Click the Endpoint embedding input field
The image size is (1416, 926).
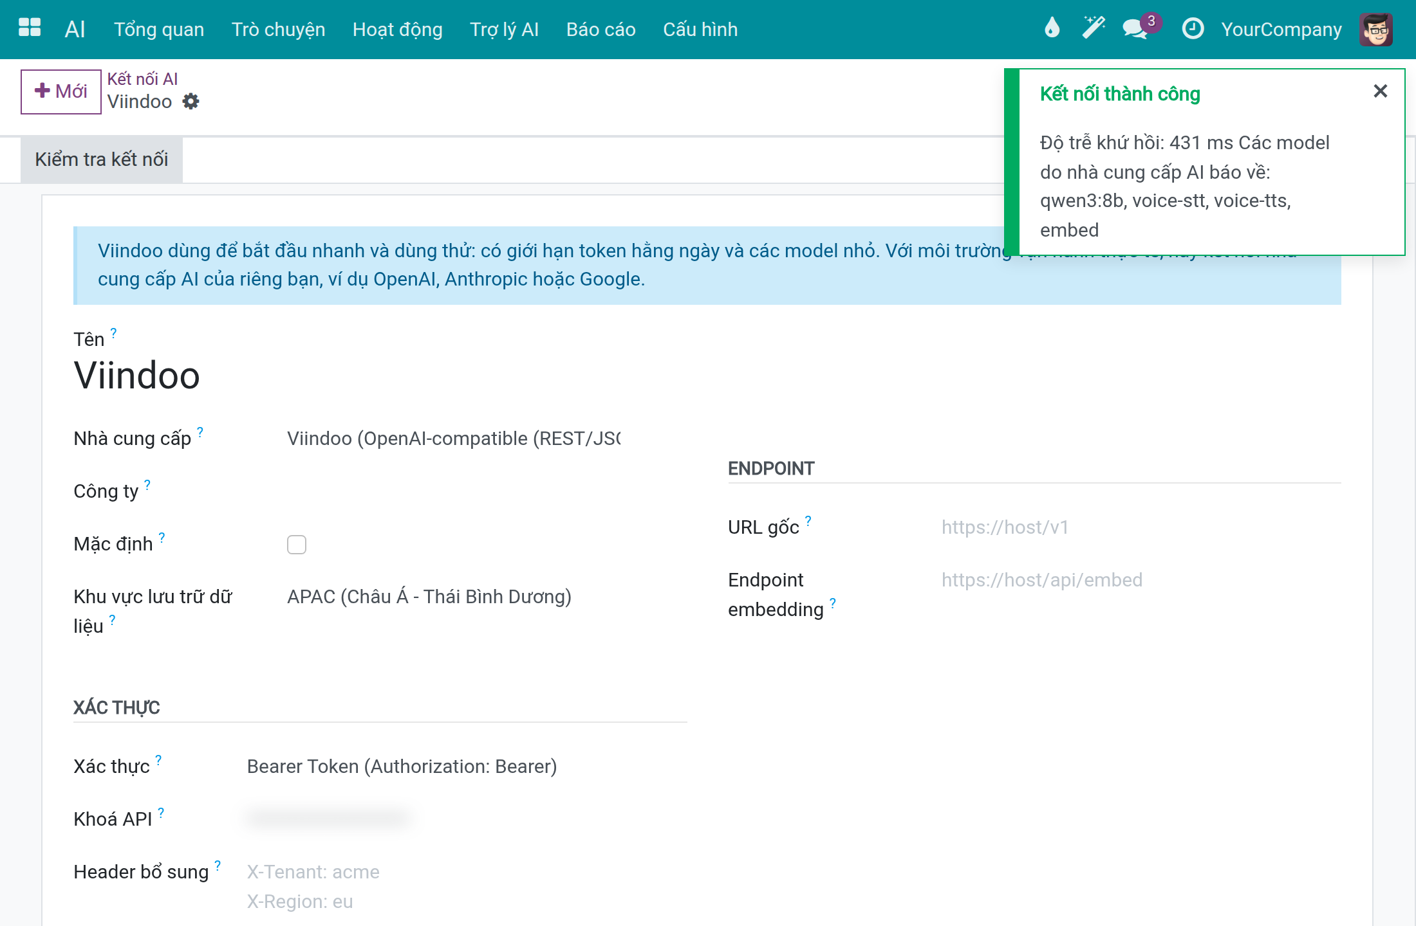coord(1141,580)
